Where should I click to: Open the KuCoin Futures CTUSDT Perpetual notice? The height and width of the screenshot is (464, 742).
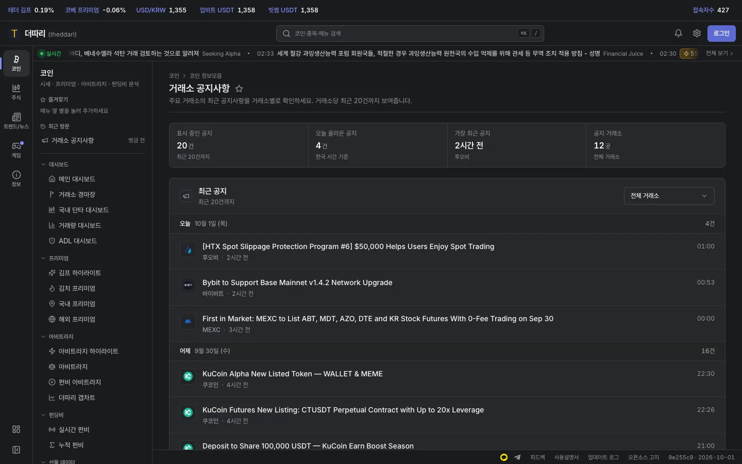tap(447, 415)
